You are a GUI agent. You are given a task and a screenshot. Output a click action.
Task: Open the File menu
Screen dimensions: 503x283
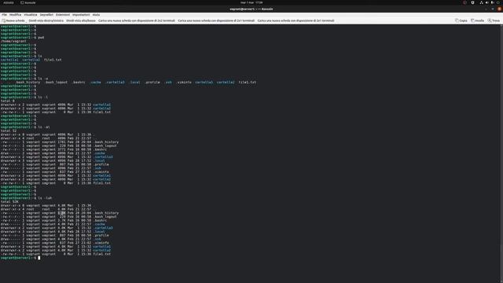(4, 15)
